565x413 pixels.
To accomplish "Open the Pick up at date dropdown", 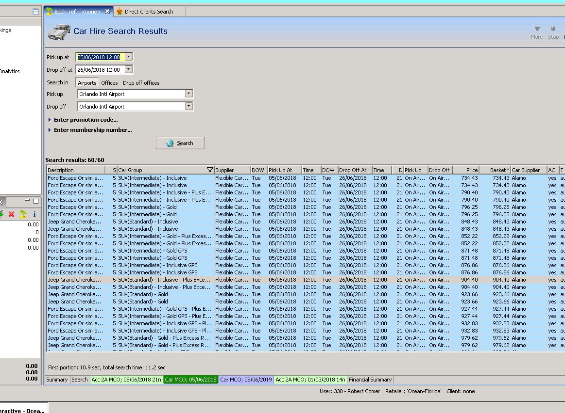I will pos(128,57).
